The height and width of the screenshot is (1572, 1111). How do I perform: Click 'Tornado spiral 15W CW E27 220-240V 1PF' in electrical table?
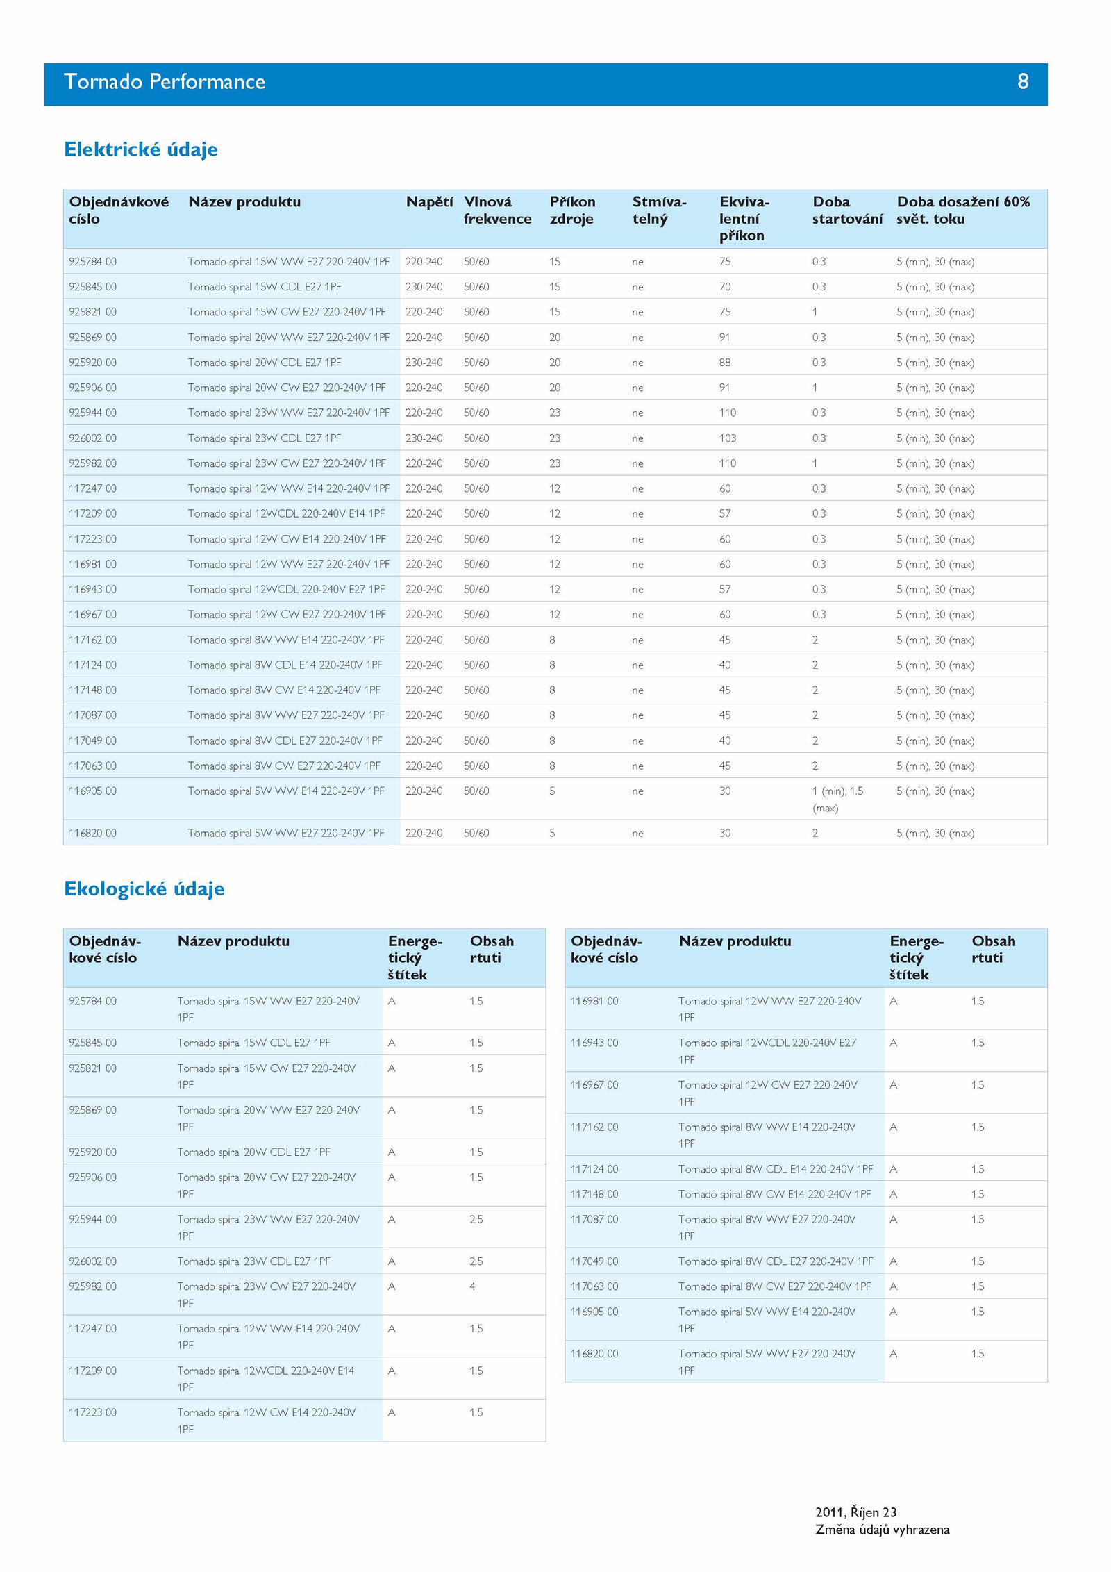point(287,312)
